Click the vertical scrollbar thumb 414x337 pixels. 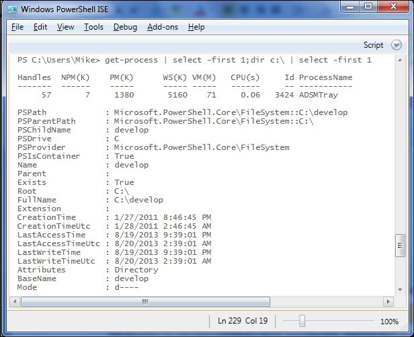[400, 246]
